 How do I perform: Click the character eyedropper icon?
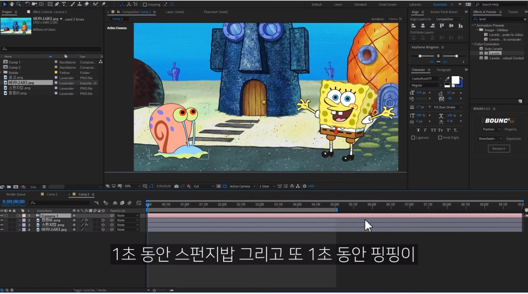pos(447,78)
